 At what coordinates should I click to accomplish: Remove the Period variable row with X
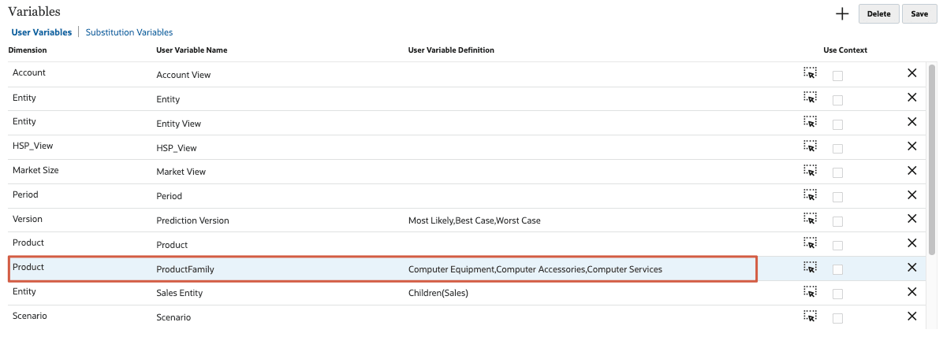(911, 194)
